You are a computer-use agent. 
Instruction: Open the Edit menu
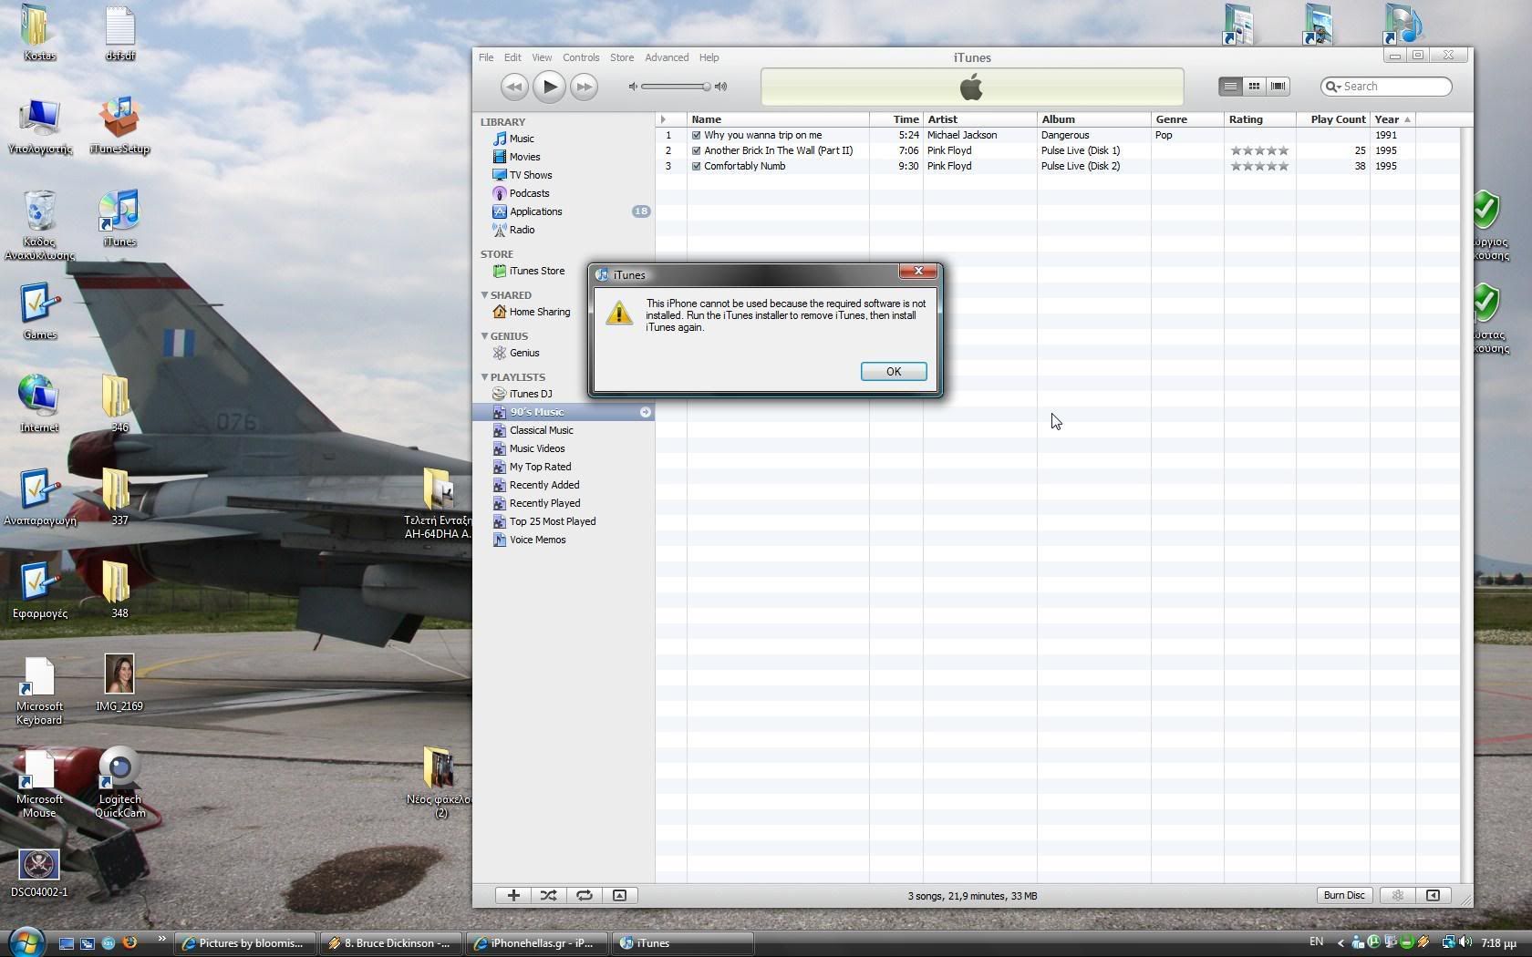[512, 57]
